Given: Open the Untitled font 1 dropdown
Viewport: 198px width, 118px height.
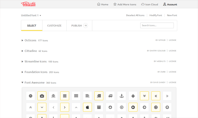Looking at the screenshot, I should (x=31, y=15).
